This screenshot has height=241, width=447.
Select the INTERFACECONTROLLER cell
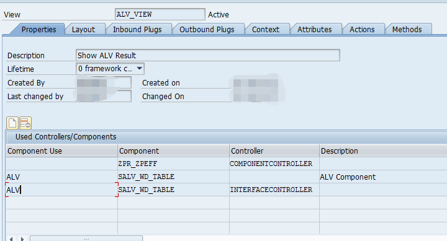coord(274,190)
